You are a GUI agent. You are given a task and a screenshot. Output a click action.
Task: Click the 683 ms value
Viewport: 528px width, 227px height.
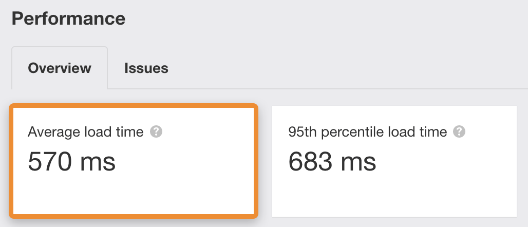click(332, 161)
